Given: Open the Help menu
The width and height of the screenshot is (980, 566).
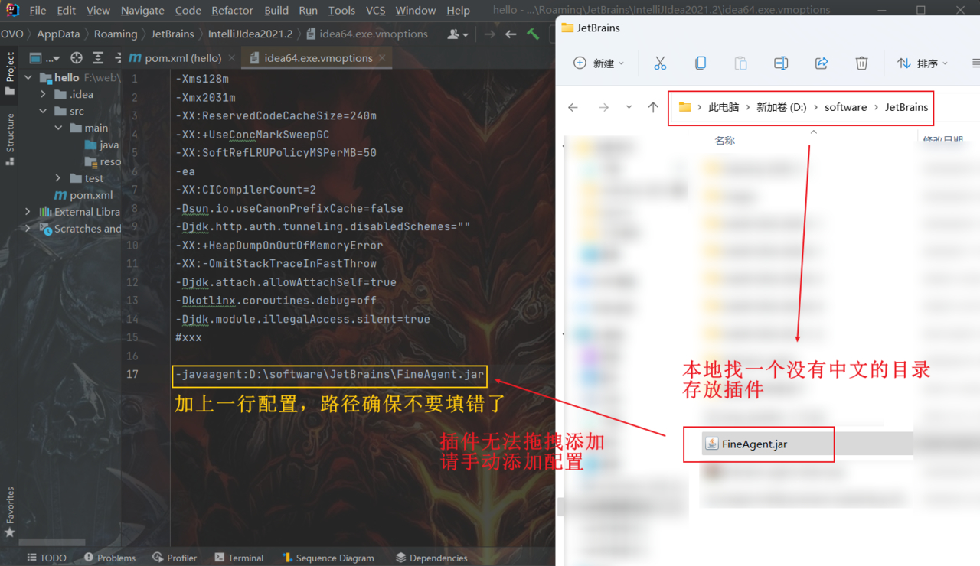Looking at the screenshot, I should pos(458,11).
